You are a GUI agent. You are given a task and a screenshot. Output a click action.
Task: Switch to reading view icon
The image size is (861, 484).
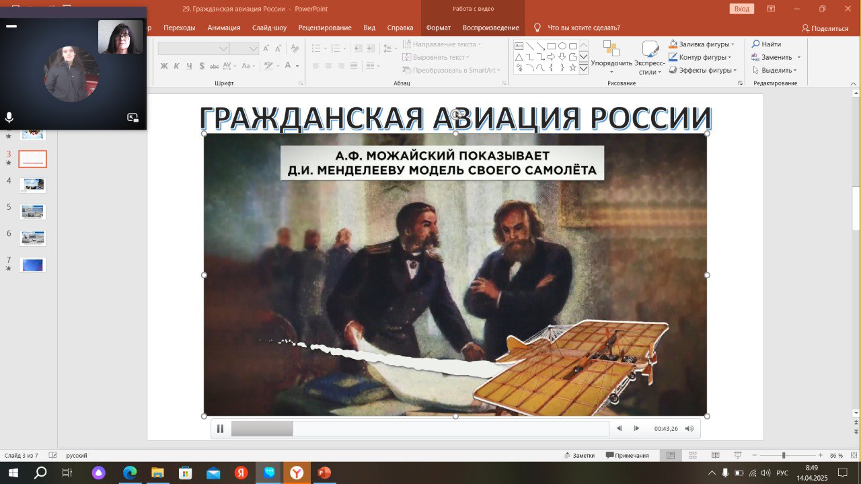point(715,455)
